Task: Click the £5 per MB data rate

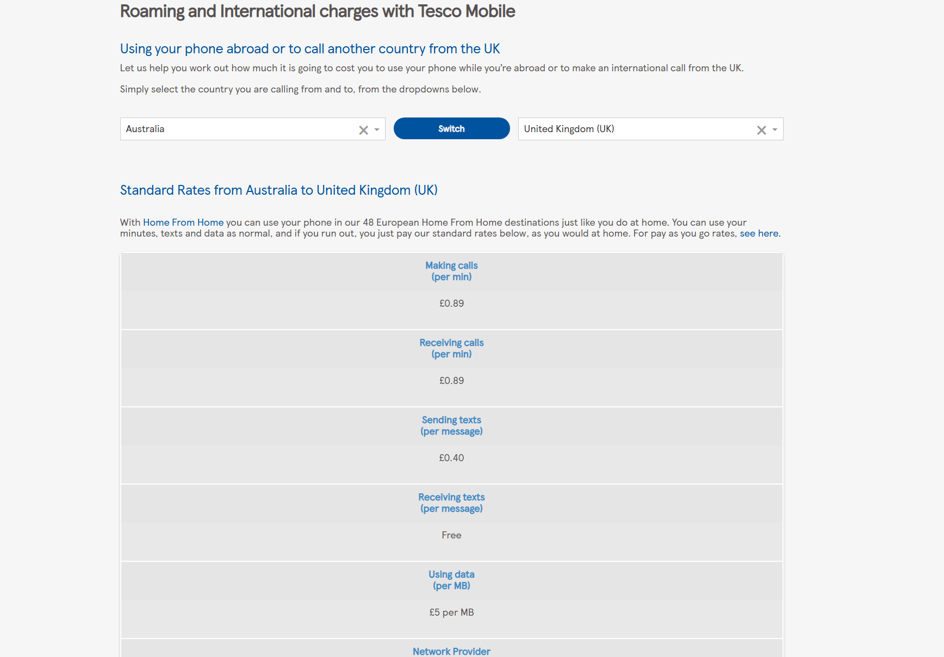Action: (x=451, y=612)
